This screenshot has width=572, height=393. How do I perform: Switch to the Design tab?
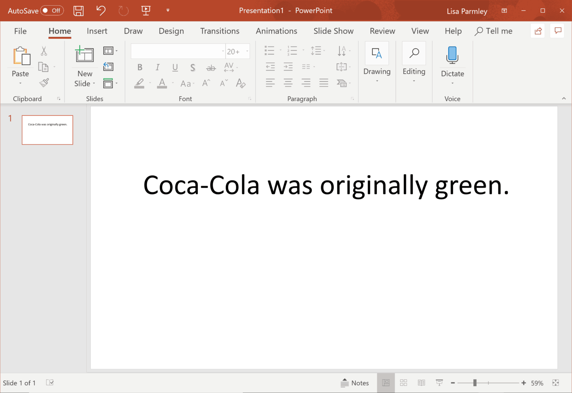[171, 31]
